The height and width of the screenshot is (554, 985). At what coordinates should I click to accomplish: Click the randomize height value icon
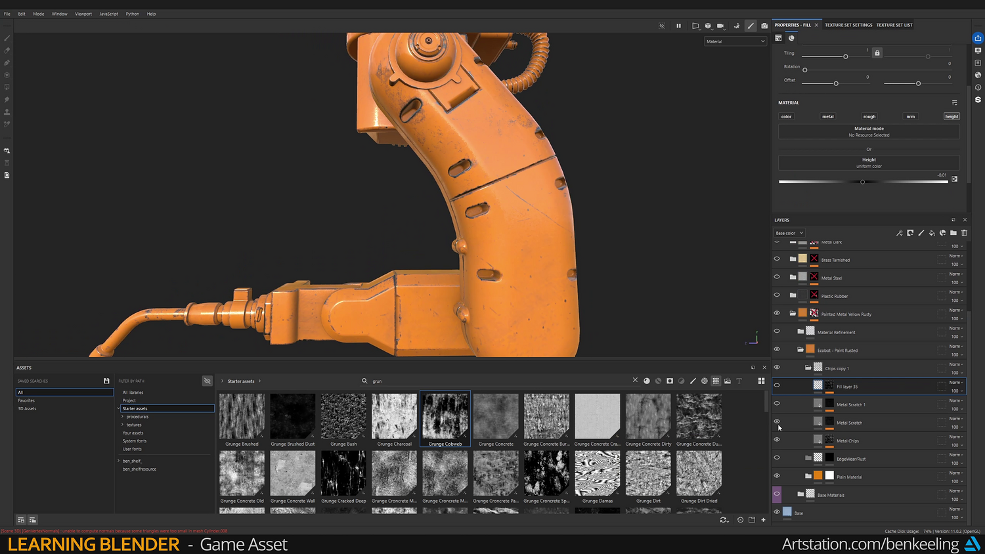click(x=954, y=179)
